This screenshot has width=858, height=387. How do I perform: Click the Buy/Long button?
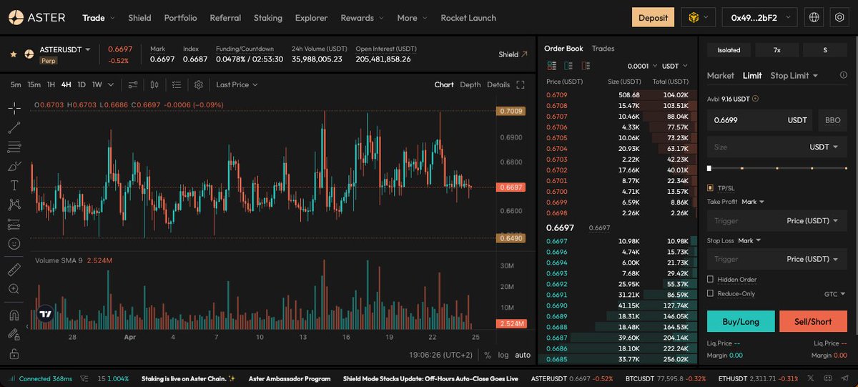click(741, 321)
